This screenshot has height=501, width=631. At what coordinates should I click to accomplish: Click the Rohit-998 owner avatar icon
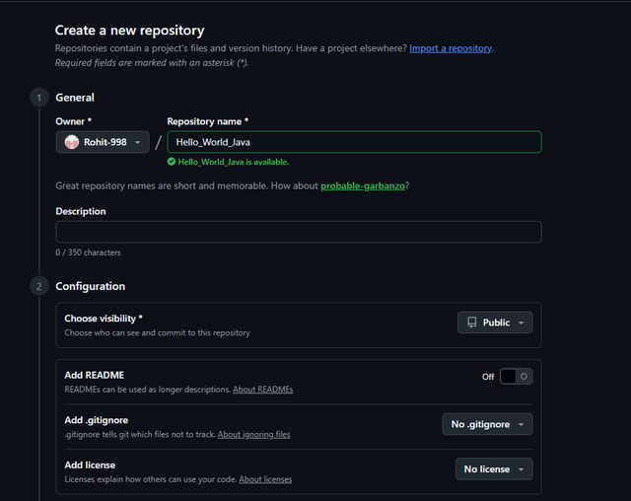72,142
